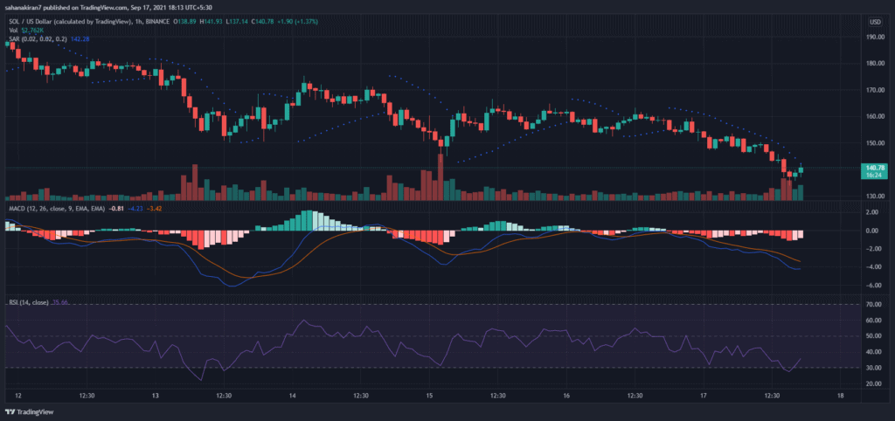
Task: Click the 50.00 label on RSI axis
Action: click(x=874, y=336)
